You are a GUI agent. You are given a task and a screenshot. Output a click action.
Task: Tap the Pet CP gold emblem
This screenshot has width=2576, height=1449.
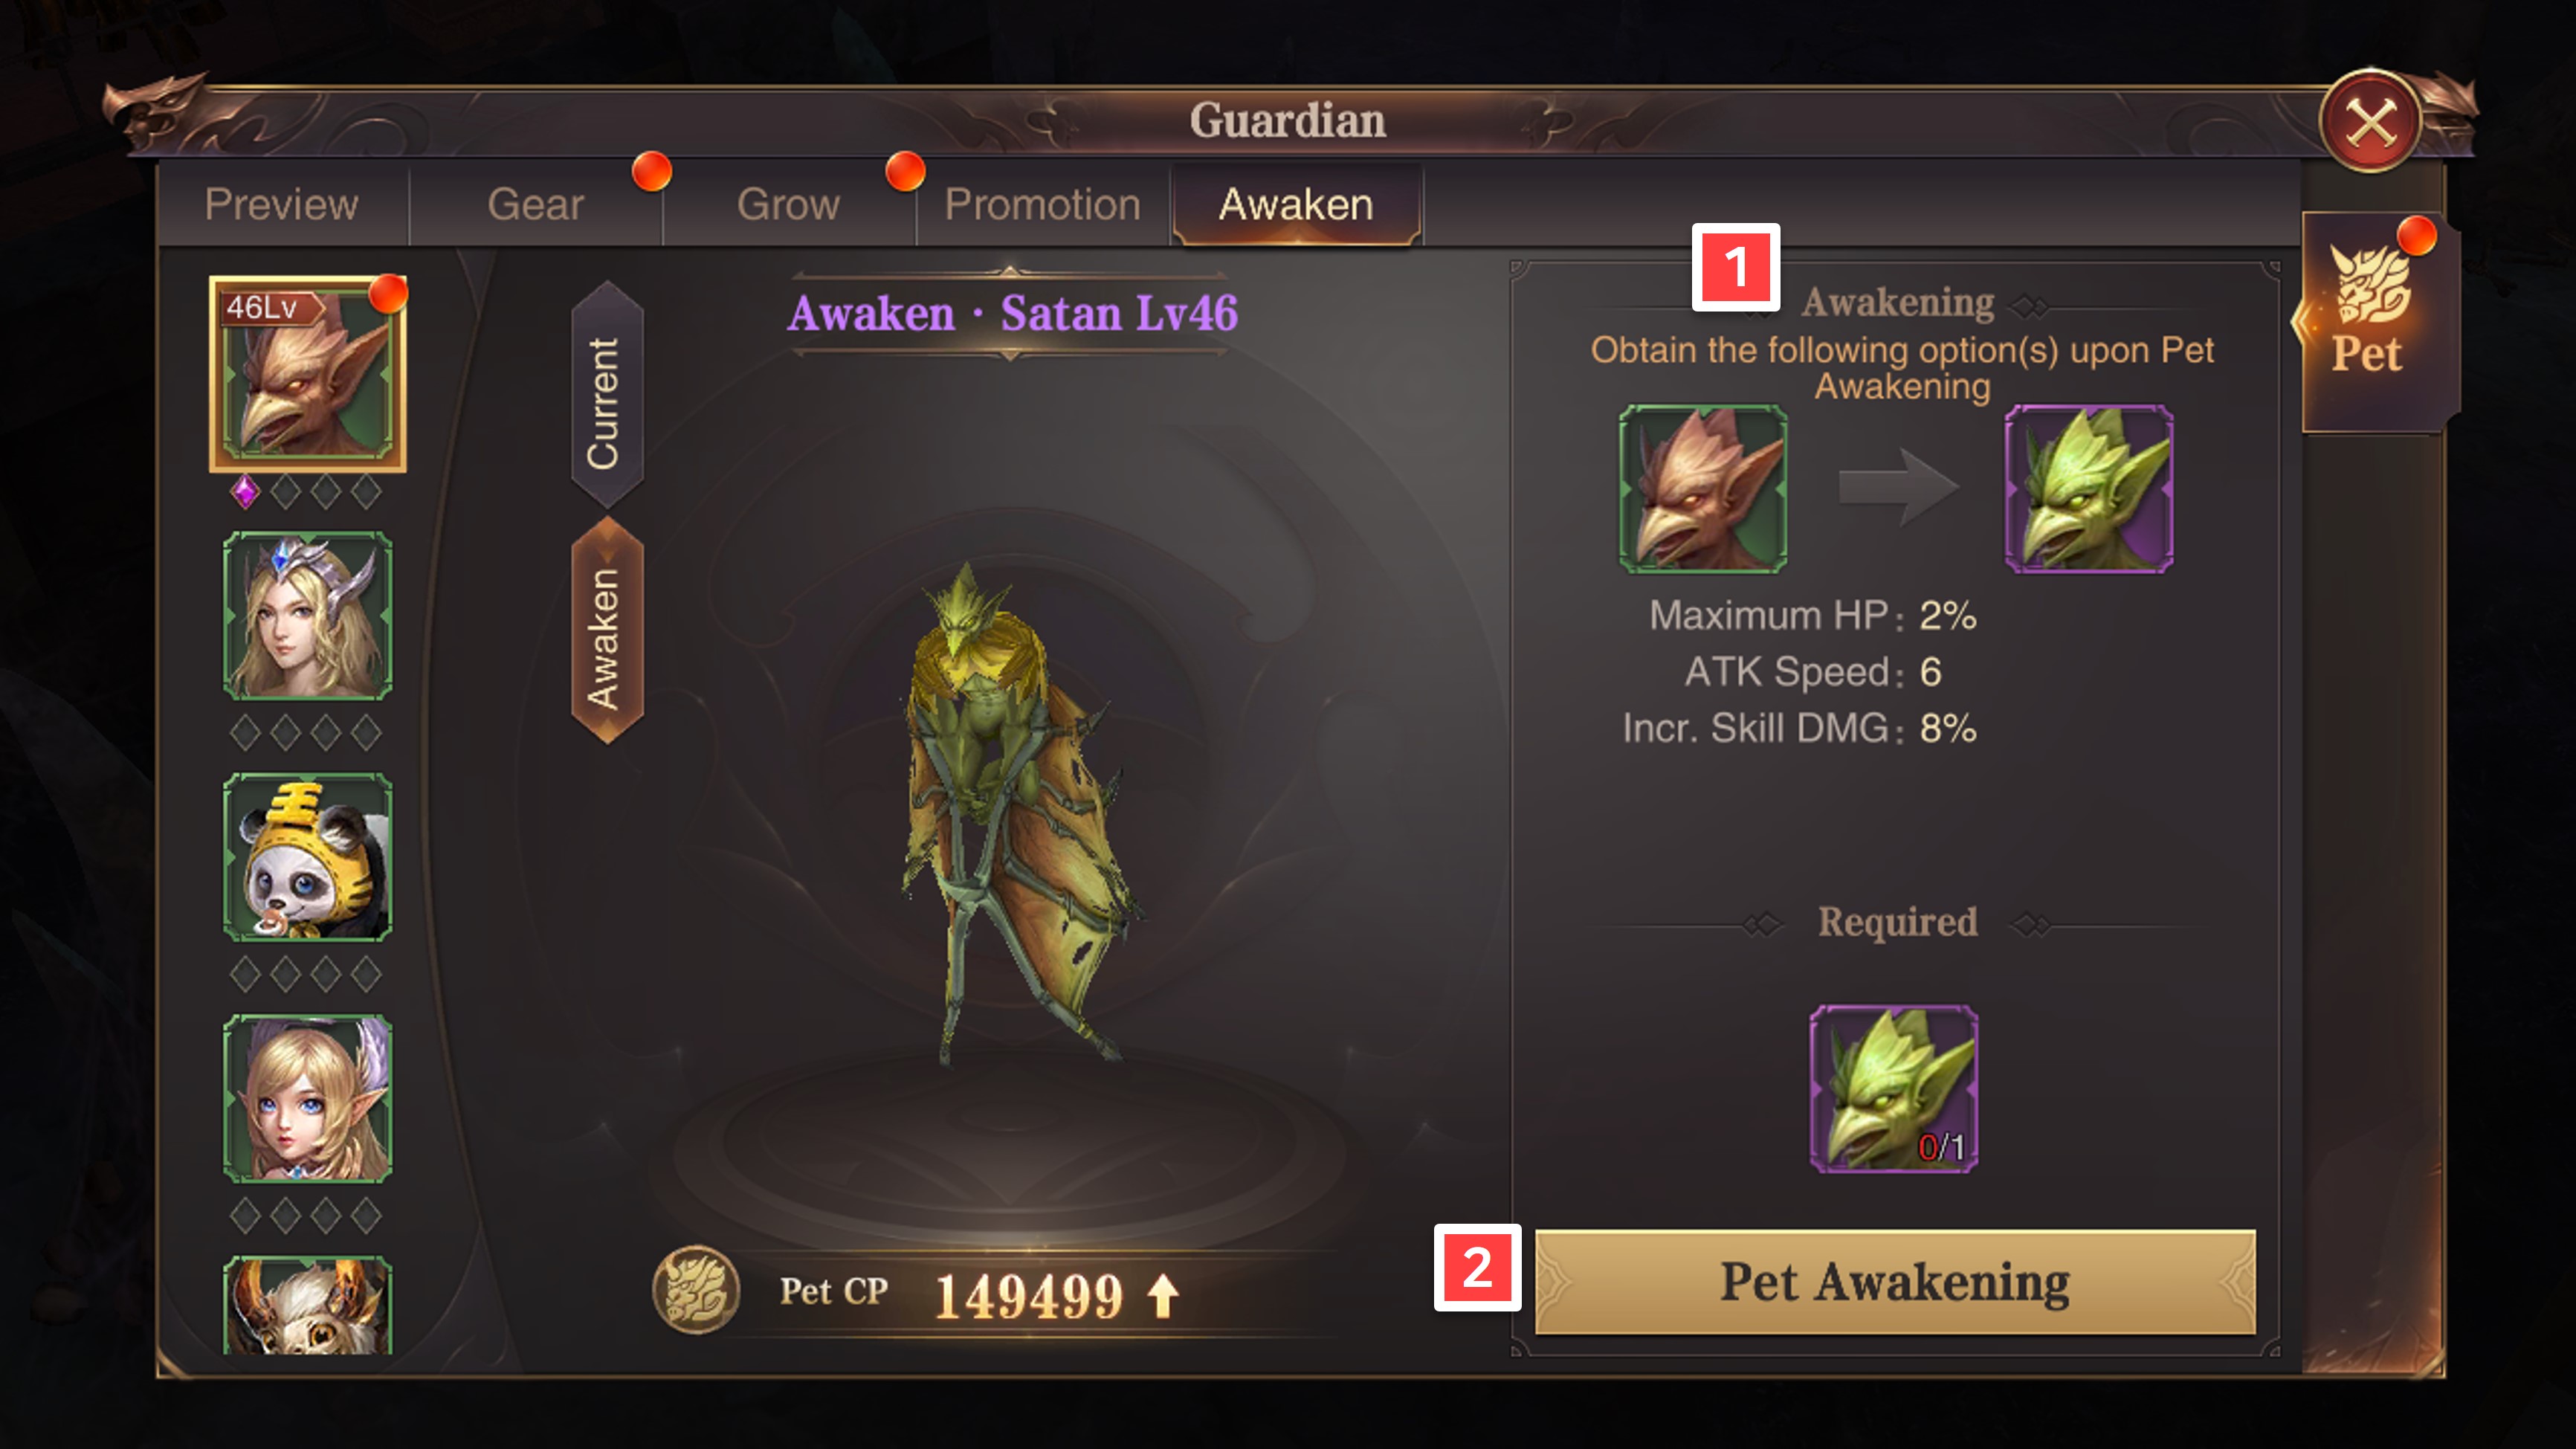pyautogui.click(x=696, y=1290)
